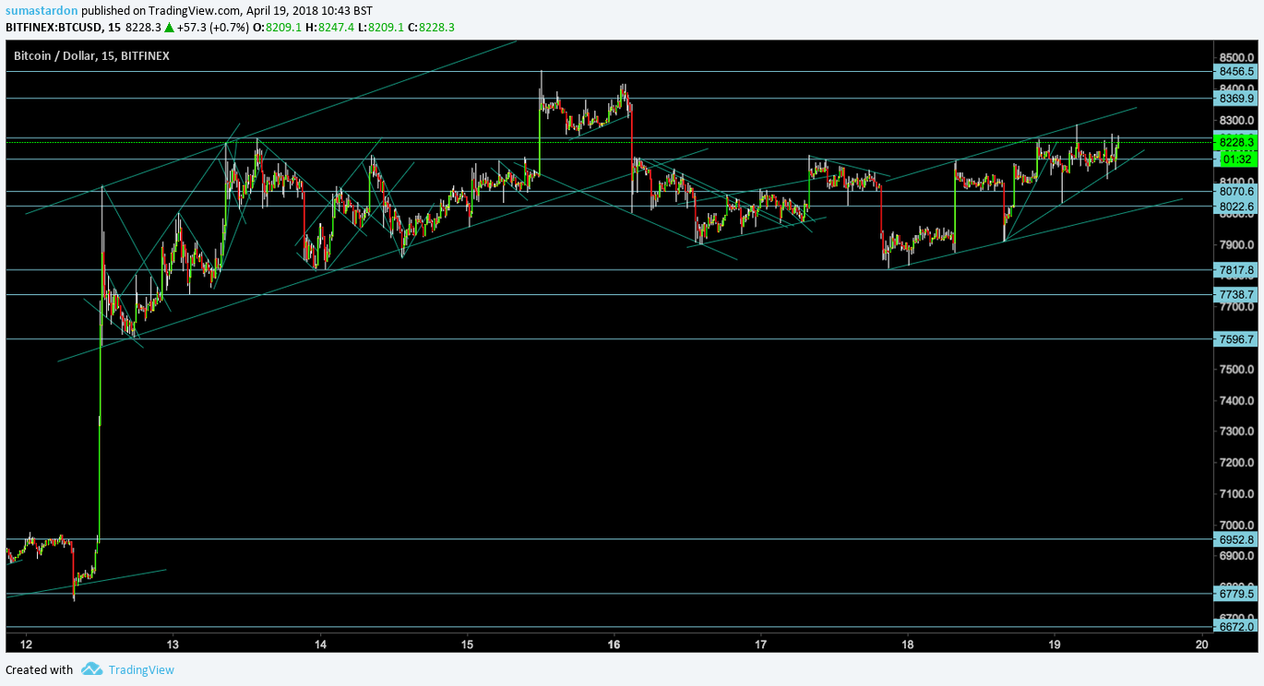Click the TradingView cloud logo icon
1264x686 pixels.
coord(90,669)
